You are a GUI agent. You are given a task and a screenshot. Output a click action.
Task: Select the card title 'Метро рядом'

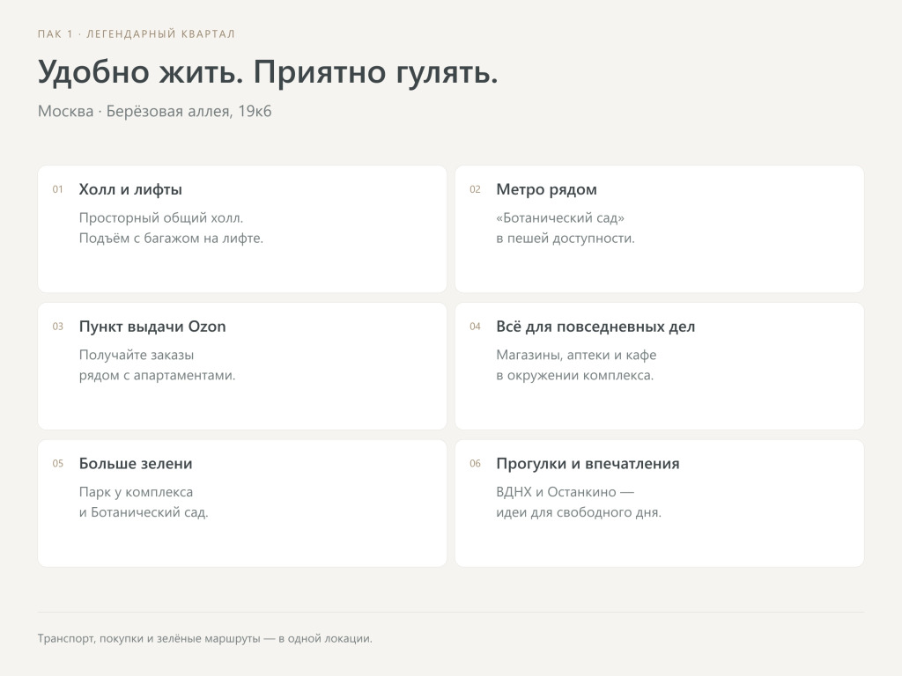point(546,190)
